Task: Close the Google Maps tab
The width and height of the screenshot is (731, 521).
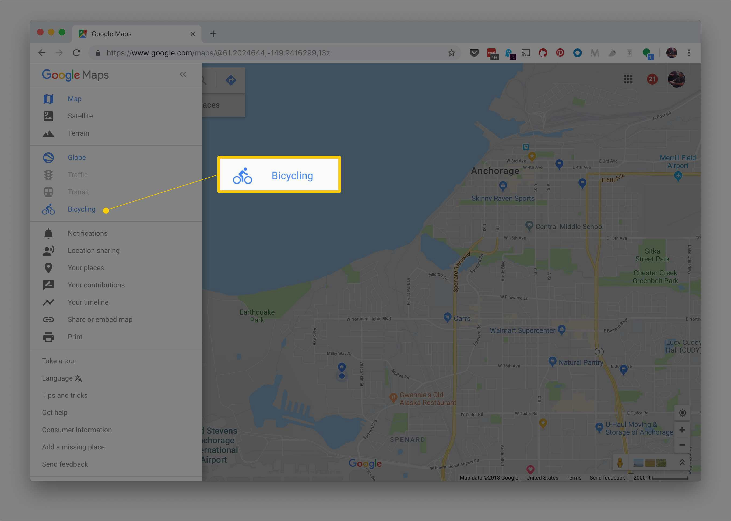Action: [x=192, y=34]
